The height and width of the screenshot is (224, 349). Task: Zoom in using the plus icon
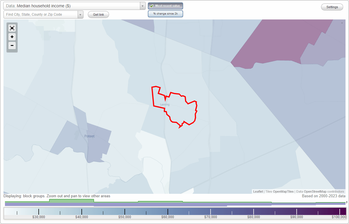[12, 37]
